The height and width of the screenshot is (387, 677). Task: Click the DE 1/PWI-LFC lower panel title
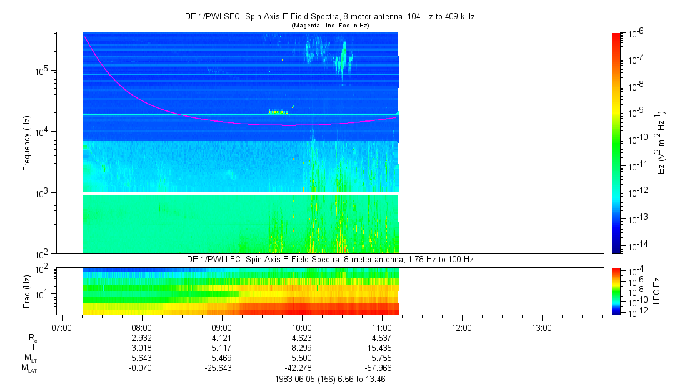332,258
